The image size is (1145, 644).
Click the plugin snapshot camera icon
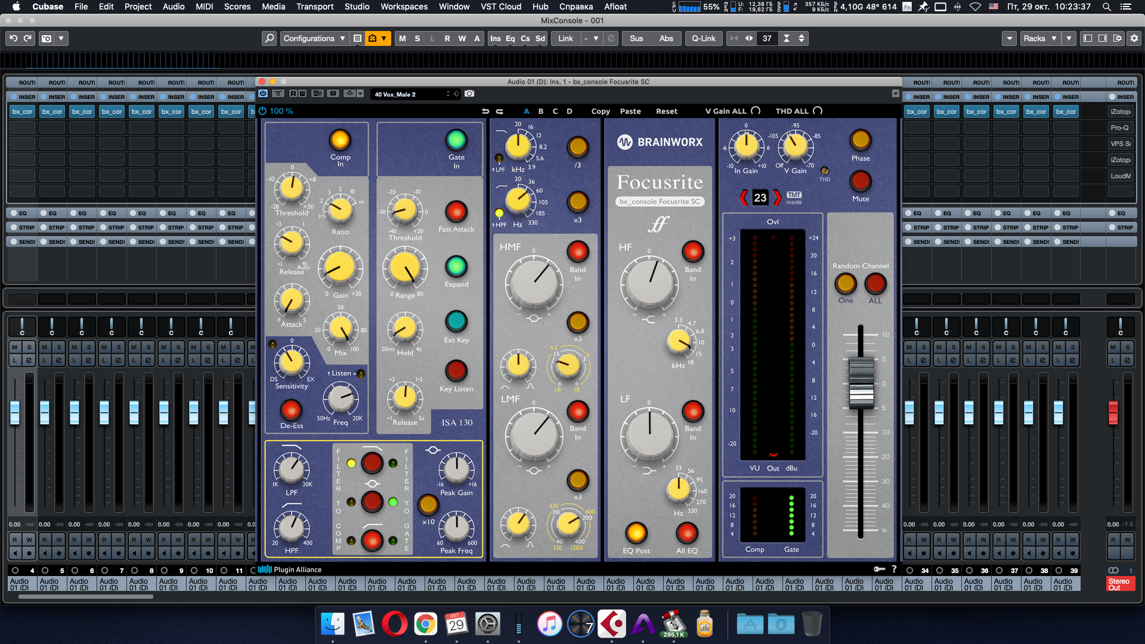(469, 94)
